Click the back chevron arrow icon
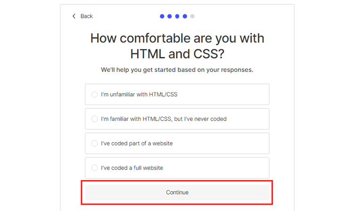 [74, 16]
